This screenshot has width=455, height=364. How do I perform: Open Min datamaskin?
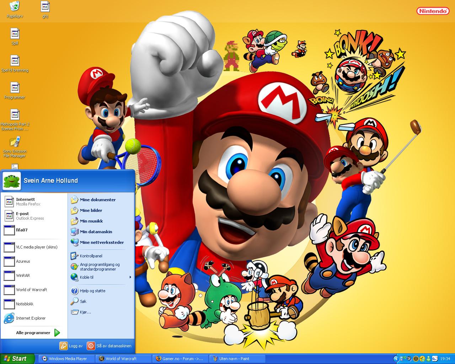[x=101, y=232]
